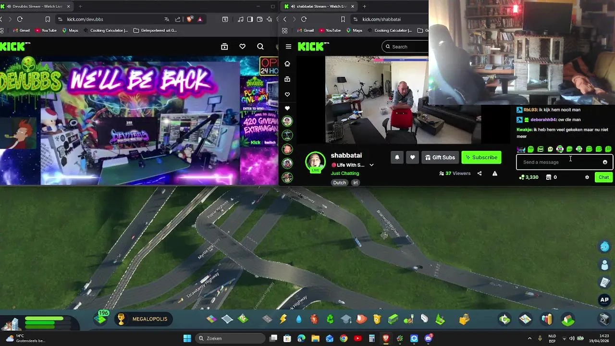Open the Kick sidebar hamburger menu

(288, 47)
